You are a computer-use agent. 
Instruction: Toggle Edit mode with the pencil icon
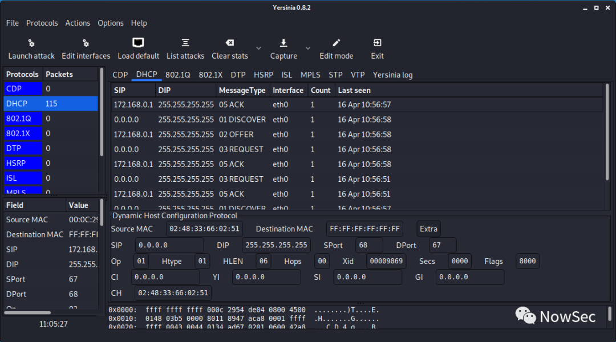337,43
